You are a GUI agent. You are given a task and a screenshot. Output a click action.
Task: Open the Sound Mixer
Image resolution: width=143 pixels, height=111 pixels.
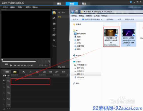tap(44, 72)
